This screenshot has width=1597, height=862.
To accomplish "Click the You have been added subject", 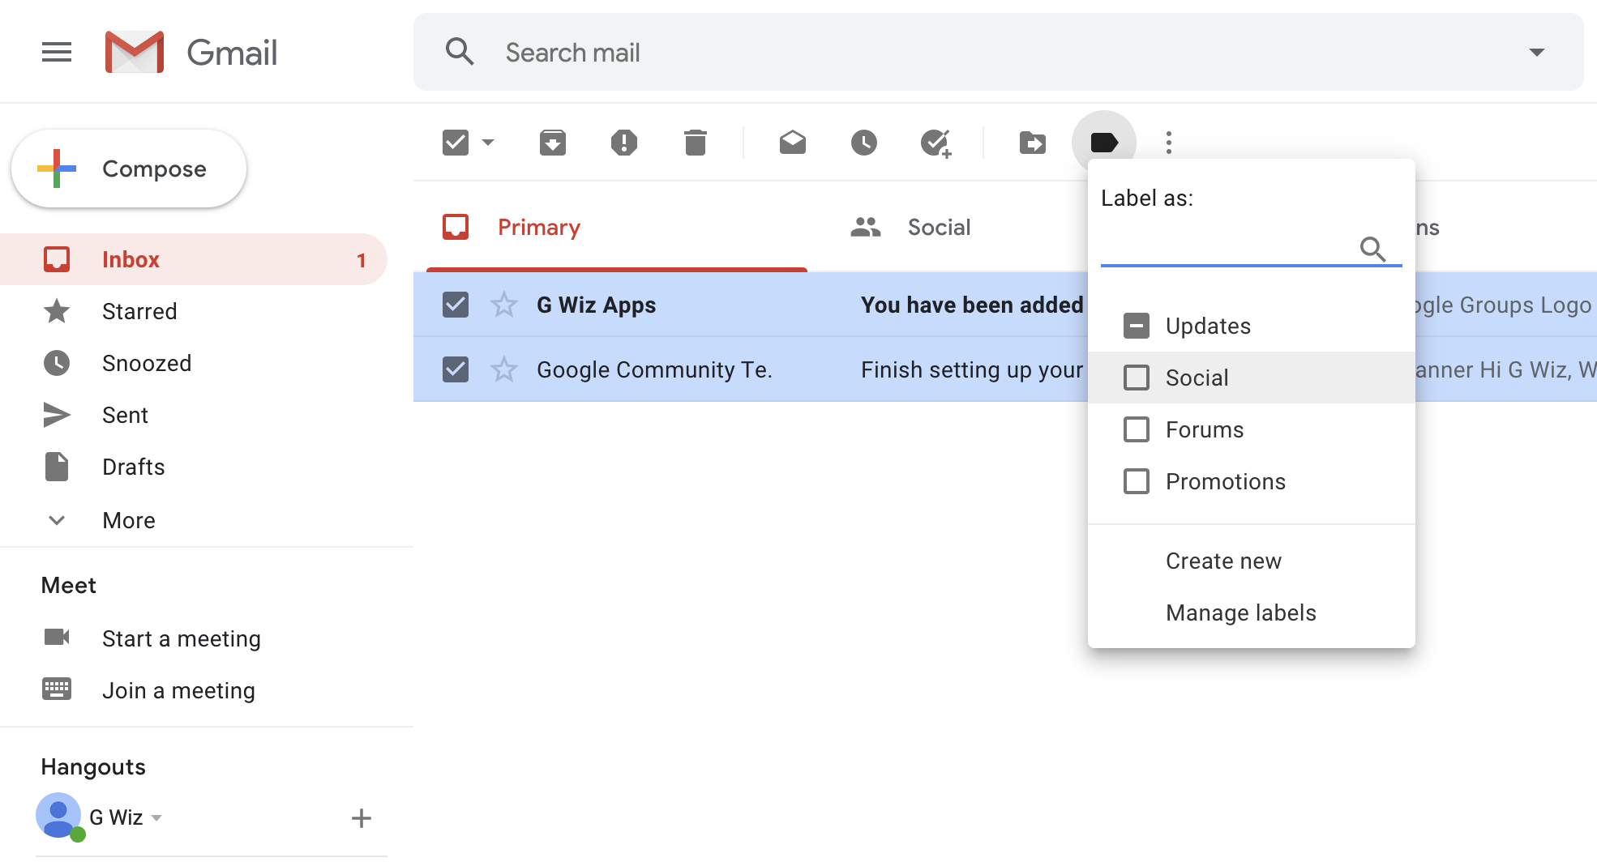I will (x=972, y=305).
